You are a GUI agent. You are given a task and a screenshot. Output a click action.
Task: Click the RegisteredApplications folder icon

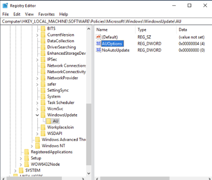point(27,152)
